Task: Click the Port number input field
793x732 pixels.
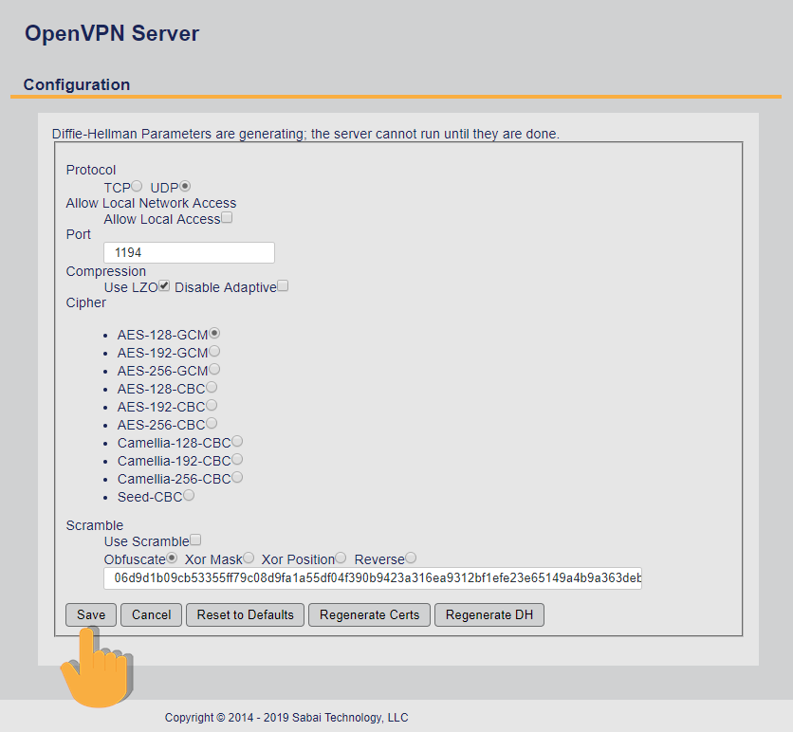Action: click(x=189, y=253)
